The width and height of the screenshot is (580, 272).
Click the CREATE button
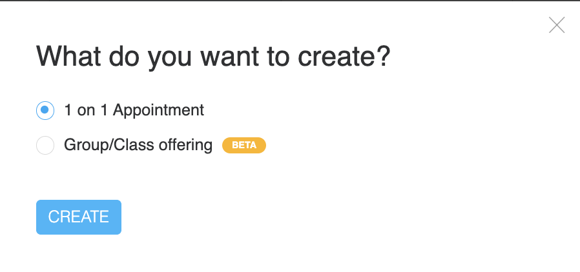[79, 217]
